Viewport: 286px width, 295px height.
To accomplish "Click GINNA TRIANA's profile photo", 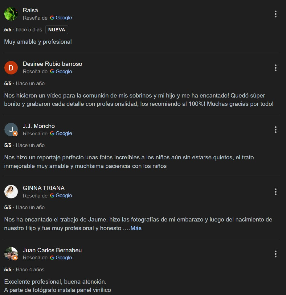I will (11, 192).
